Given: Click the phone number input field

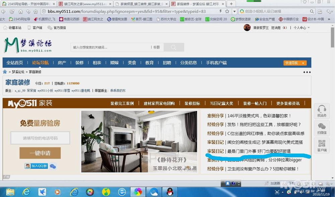Looking at the screenshot, I should click(40, 138).
